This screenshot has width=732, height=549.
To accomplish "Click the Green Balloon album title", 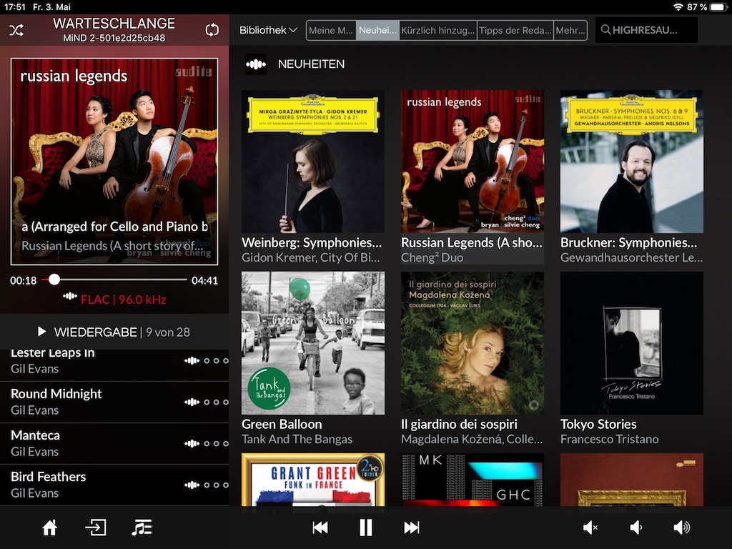I will coord(282,425).
